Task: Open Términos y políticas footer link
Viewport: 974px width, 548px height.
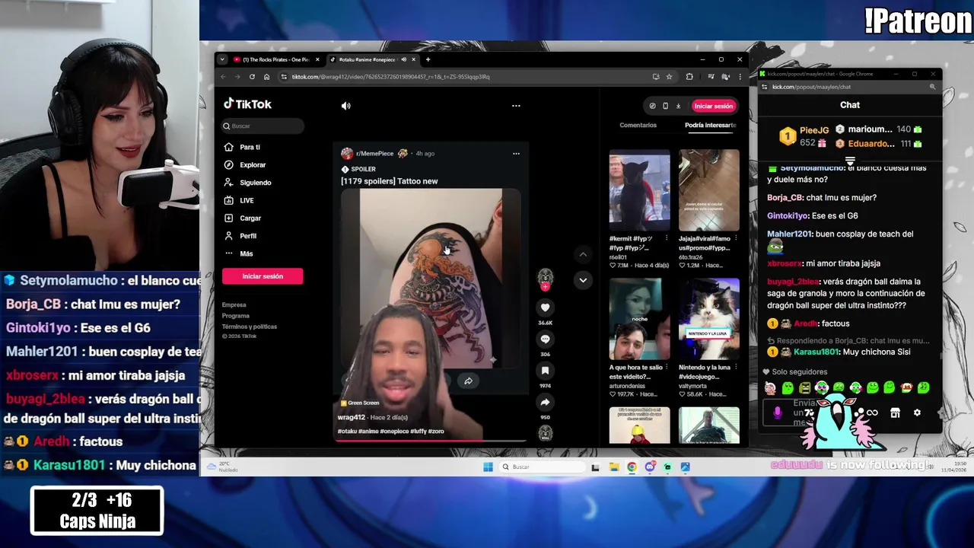Action: coord(250,327)
